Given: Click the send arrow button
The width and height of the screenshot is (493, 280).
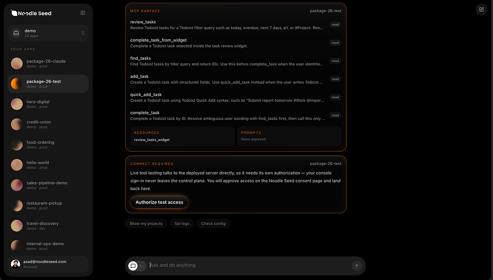Looking at the screenshot, I should (357, 266).
